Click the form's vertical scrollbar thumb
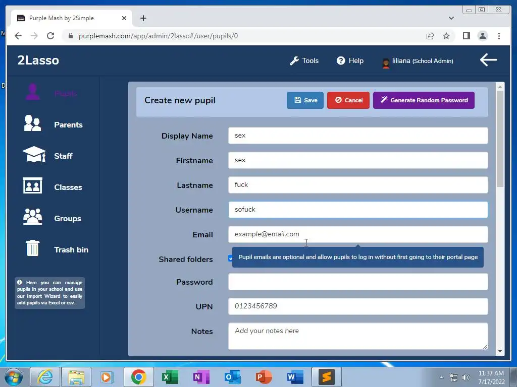The image size is (517, 387). (500, 138)
